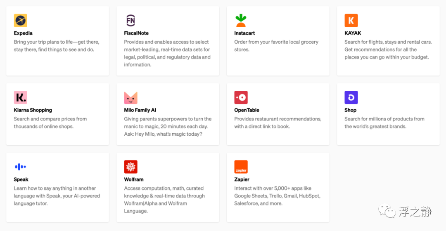Click the Speak language tutor description
This screenshot has width=446, height=231.
tap(57, 196)
